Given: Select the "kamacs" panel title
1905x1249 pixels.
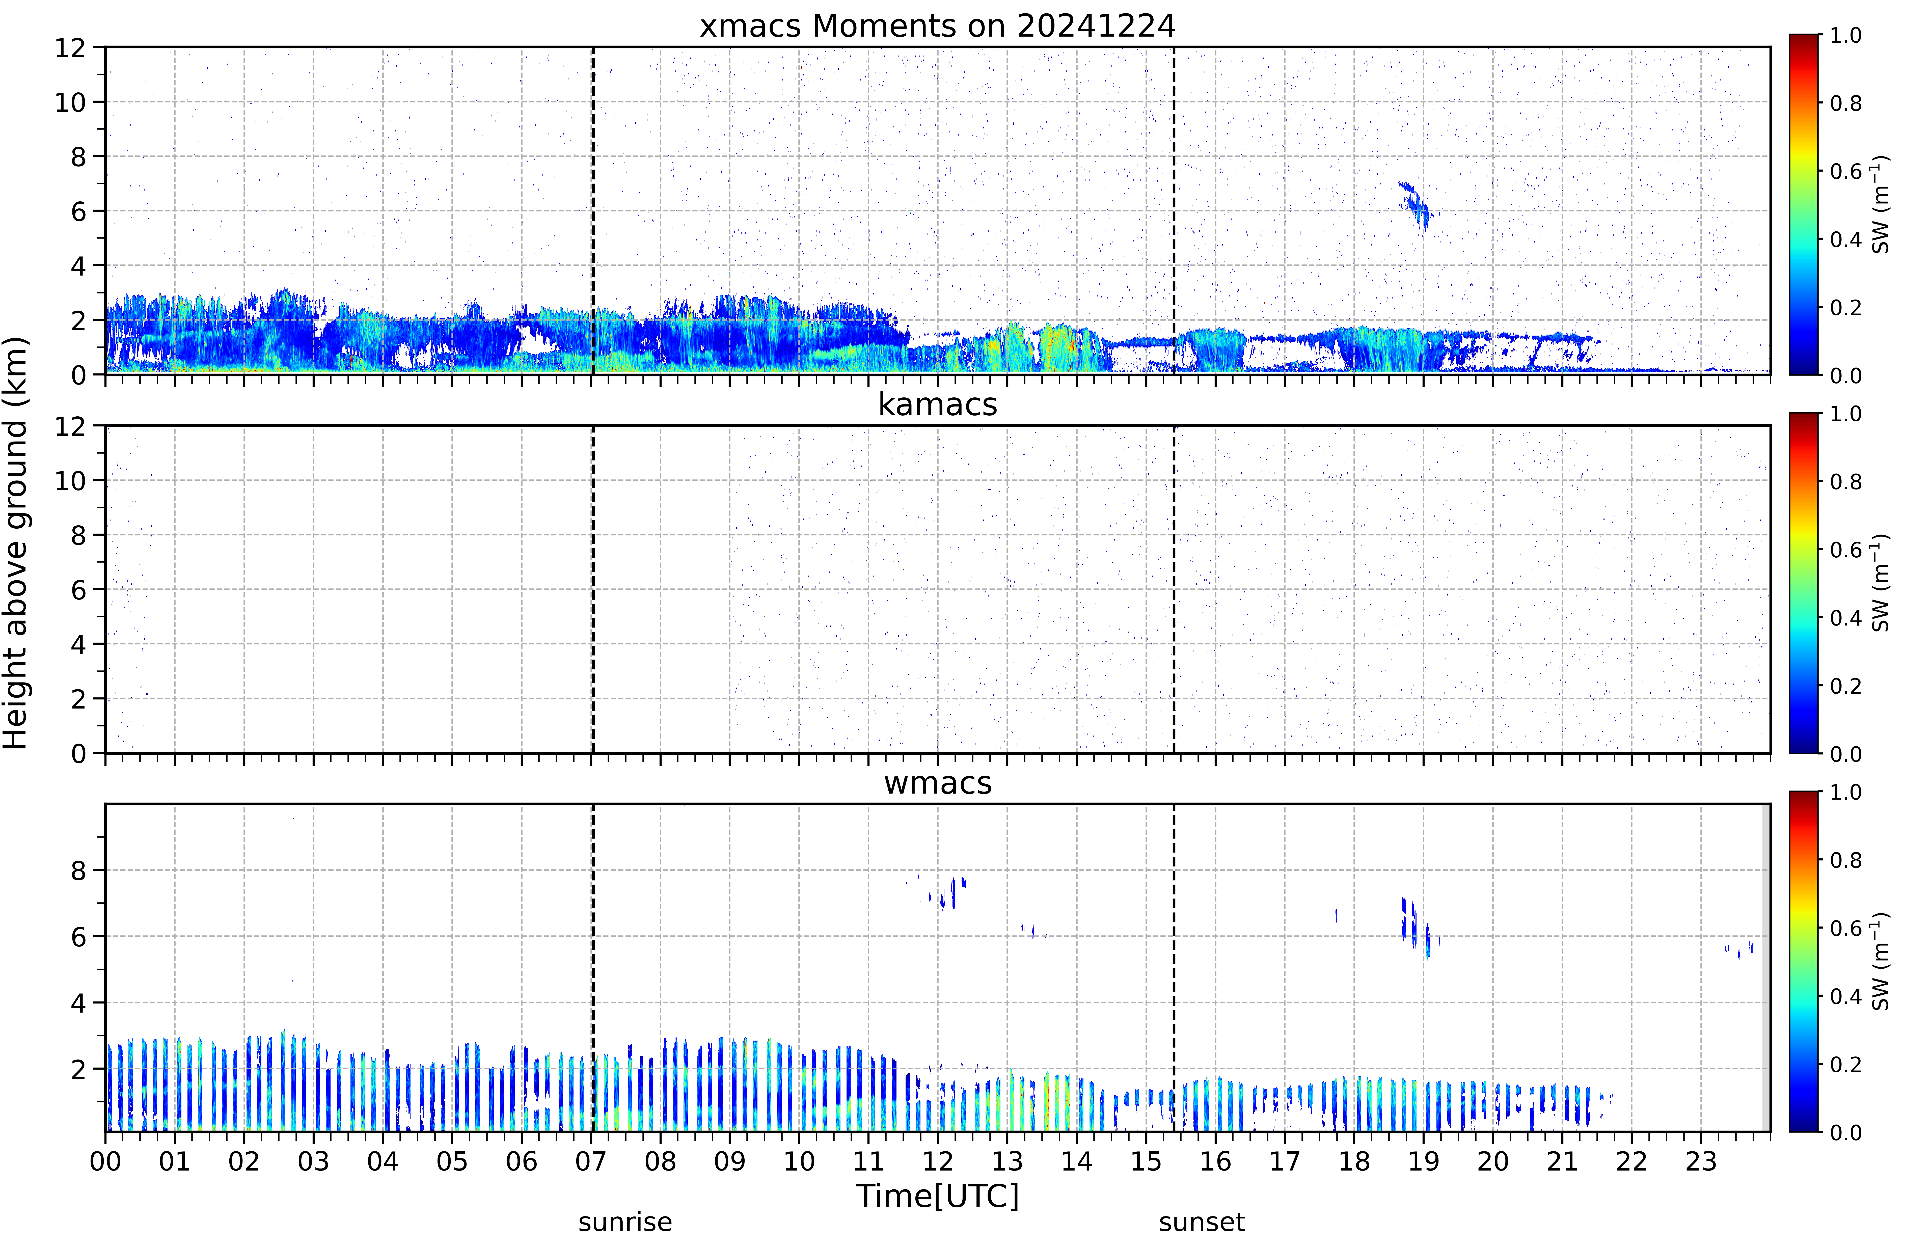Looking at the screenshot, I should pyautogui.click(x=937, y=404).
